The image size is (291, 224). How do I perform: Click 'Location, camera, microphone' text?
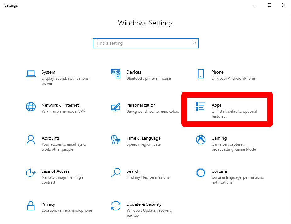(67, 210)
